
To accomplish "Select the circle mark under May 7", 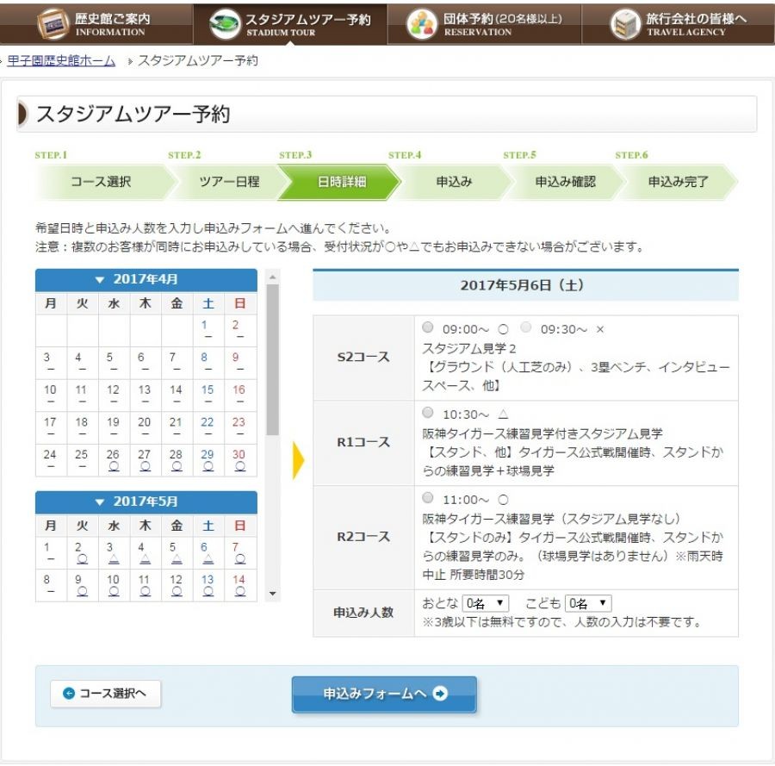I will (240, 559).
